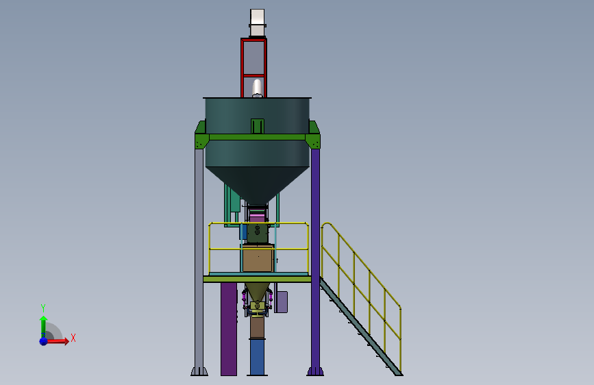Select the olive green platform deck beam

257,279
